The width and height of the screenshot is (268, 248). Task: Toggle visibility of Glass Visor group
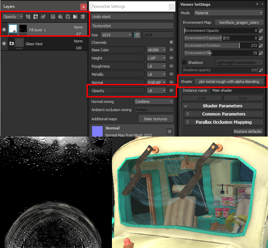4,43
